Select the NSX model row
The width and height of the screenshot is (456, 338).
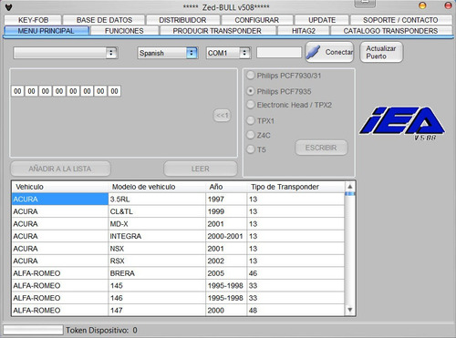[178, 249]
